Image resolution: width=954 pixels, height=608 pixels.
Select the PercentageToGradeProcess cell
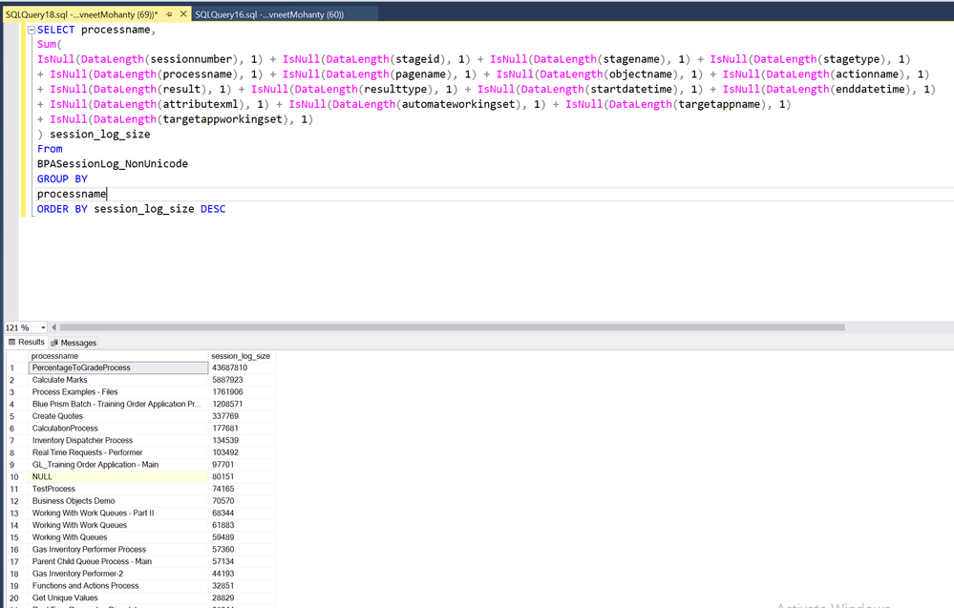118,367
